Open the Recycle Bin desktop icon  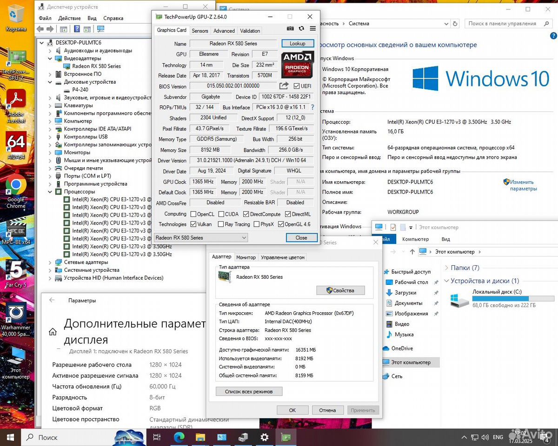click(x=16, y=18)
